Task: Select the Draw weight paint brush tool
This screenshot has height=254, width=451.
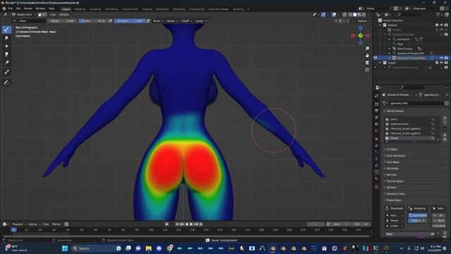Action: pos(6,30)
